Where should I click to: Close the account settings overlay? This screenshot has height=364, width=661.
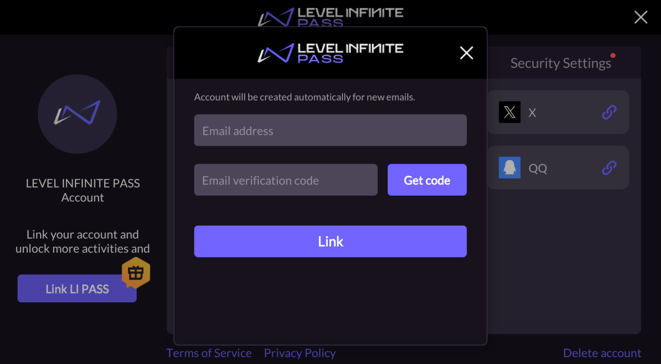coord(640,17)
